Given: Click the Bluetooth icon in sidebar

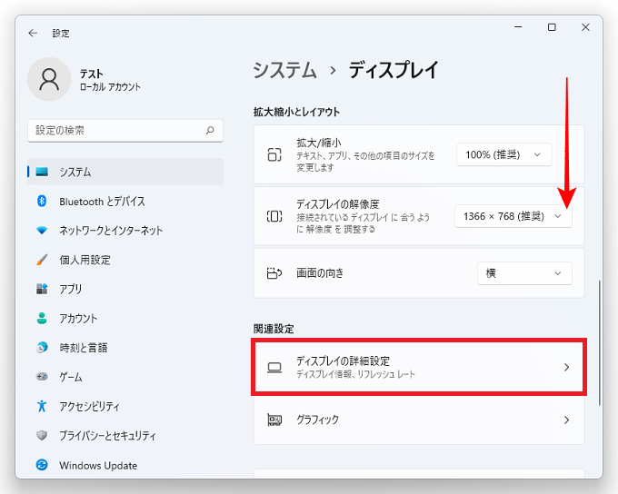Looking at the screenshot, I should pyautogui.click(x=42, y=201).
